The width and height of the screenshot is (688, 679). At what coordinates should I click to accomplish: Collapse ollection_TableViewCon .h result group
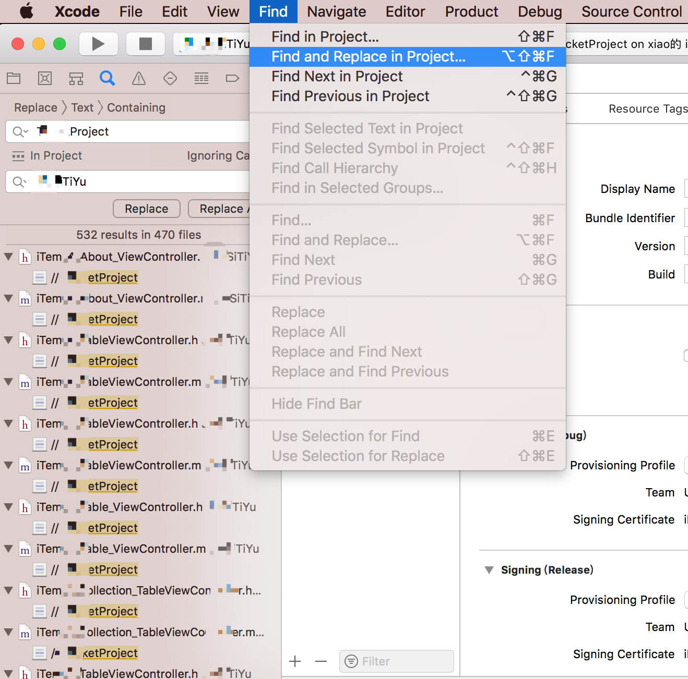tap(8, 590)
